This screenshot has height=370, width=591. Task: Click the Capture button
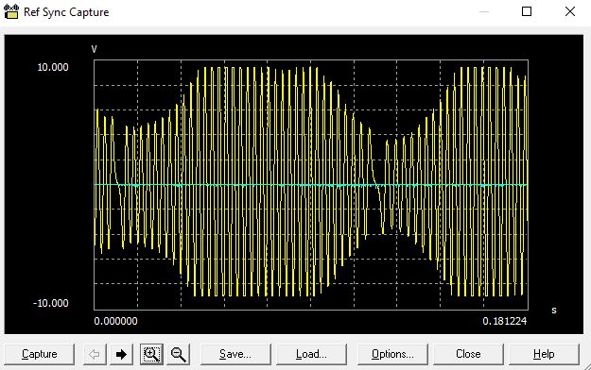tap(39, 354)
